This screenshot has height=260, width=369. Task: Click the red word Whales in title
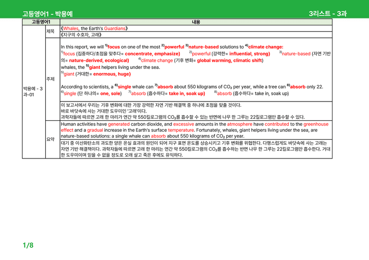[x=71, y=28]
